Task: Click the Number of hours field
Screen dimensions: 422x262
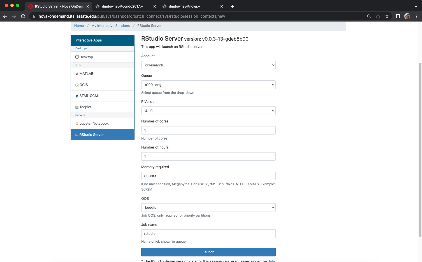Action: [208, 156]
